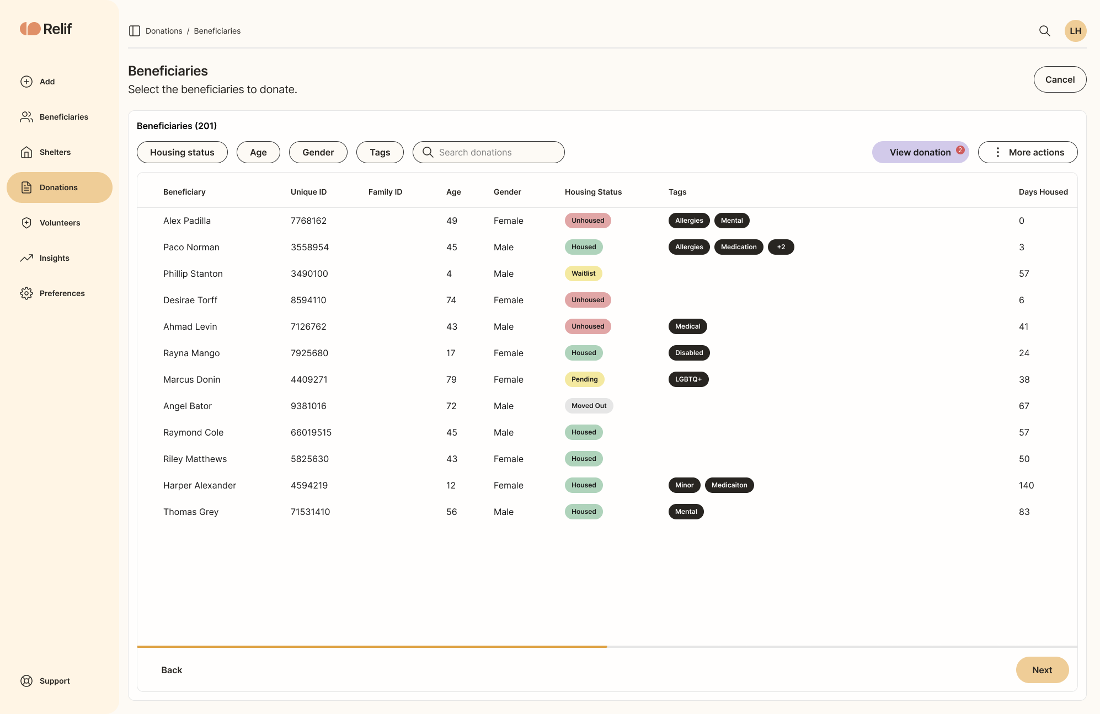
Task: Open the search magnifier in header
Action: click(1044, 31)
